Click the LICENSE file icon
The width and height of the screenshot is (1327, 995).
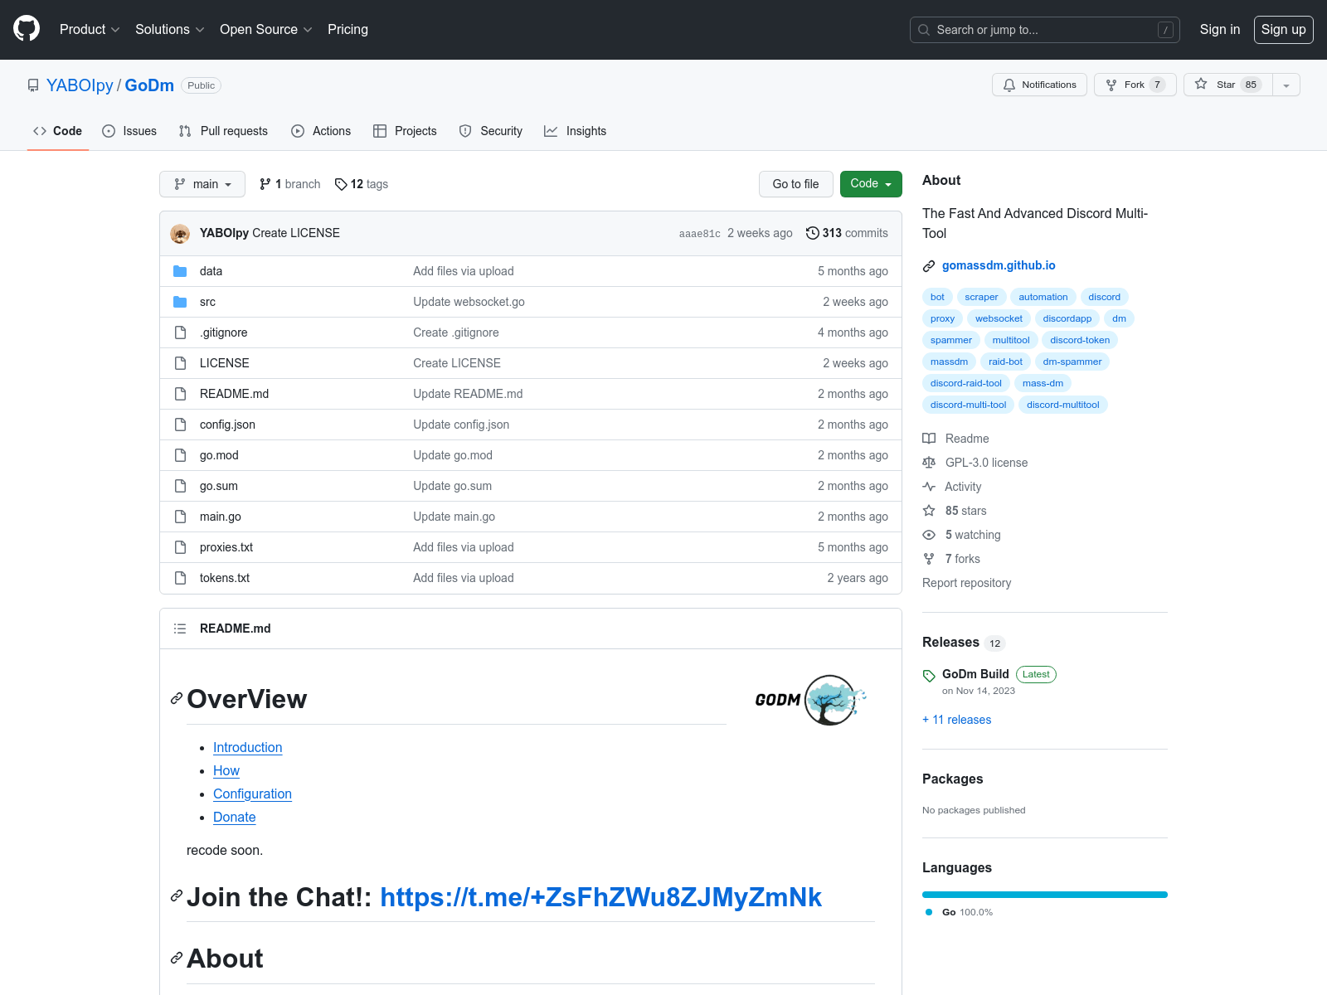point(180,363)
